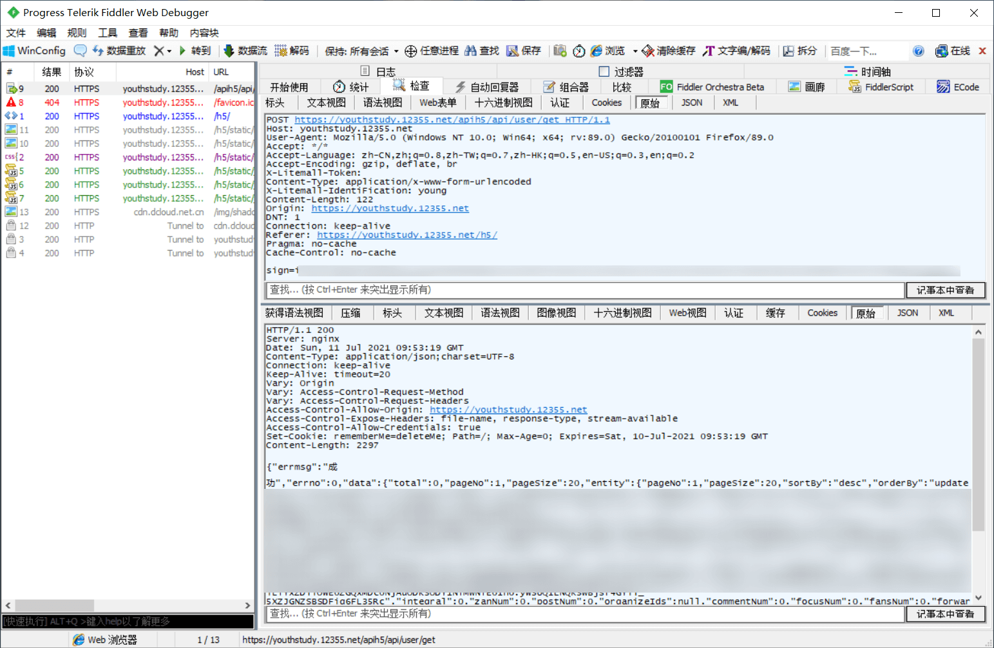Click the 在线 online status icon
The image size is (994, 648).
click(x=953, y=50)
